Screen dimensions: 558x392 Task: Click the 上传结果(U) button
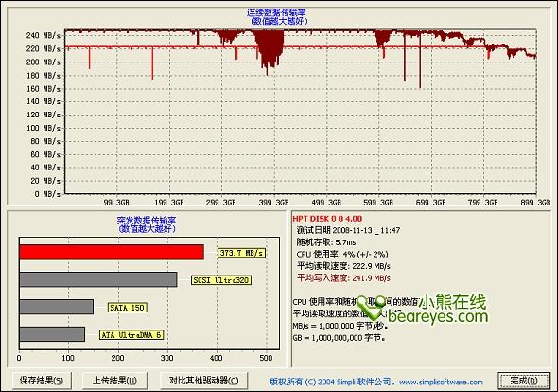click(x=114, y=381)
